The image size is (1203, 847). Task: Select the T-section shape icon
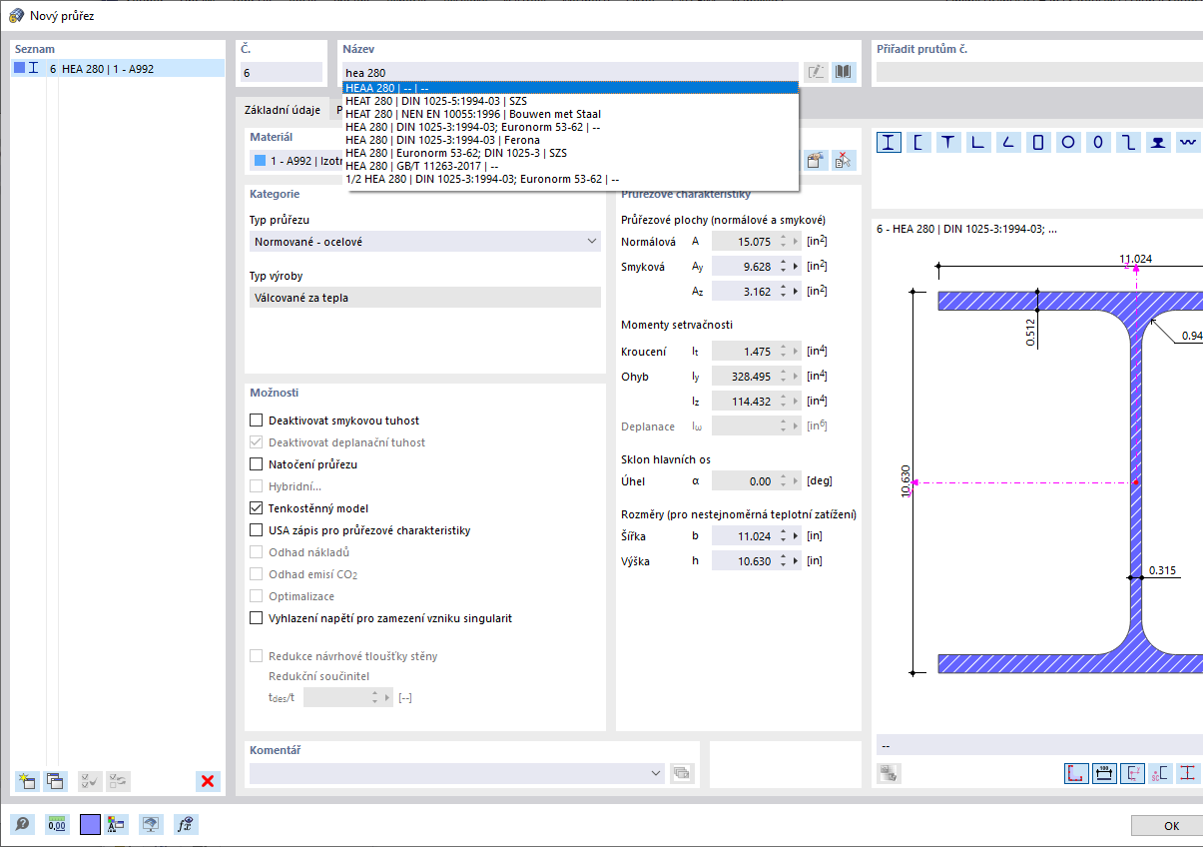[x=947, y=142]
